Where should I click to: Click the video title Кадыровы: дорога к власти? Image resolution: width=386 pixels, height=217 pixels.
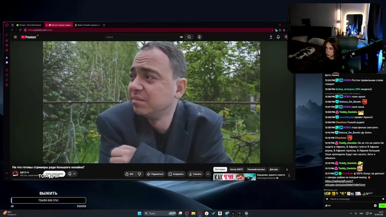pyautogui.click(x=271, y=175)
